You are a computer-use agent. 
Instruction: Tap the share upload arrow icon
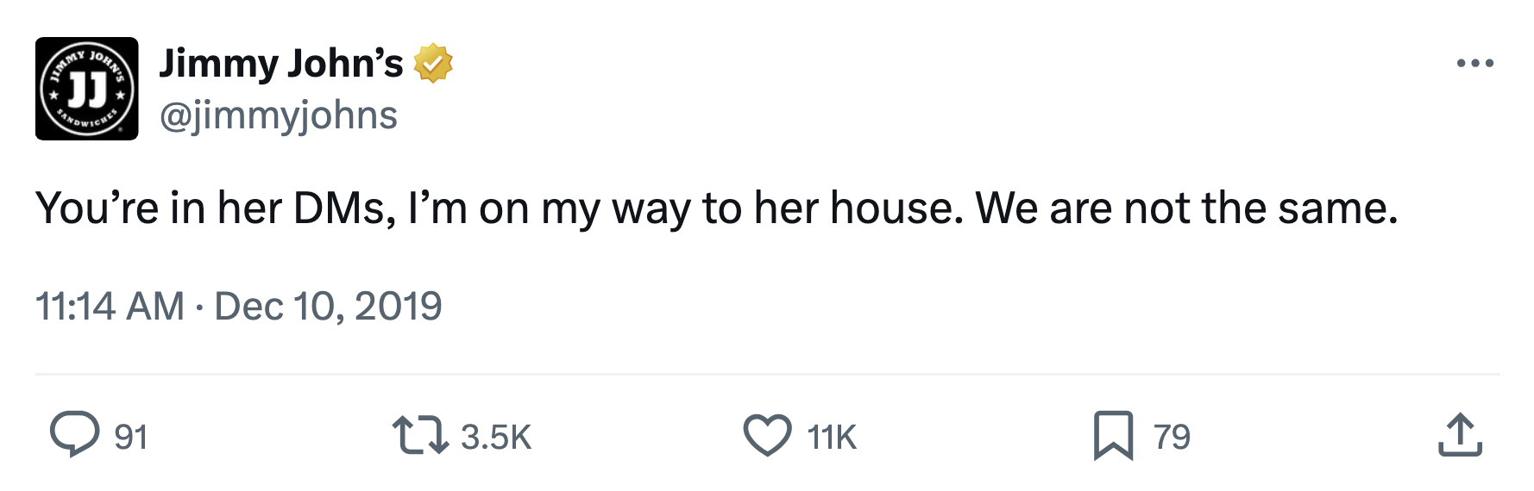coord(1460,435)
